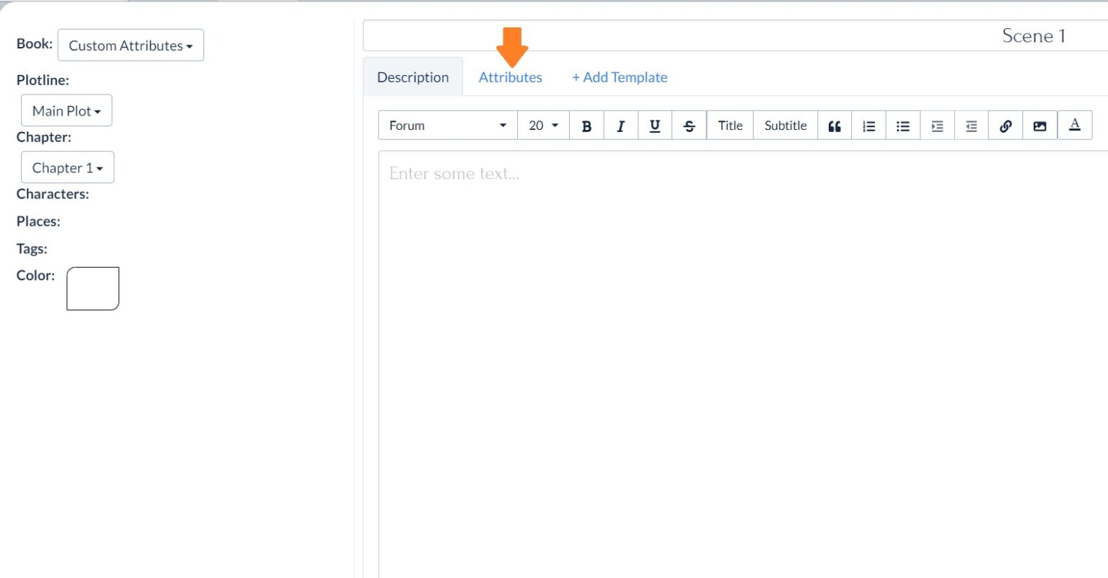Click into the Enter some text area

pyautogui.click(x=721, y=325)
